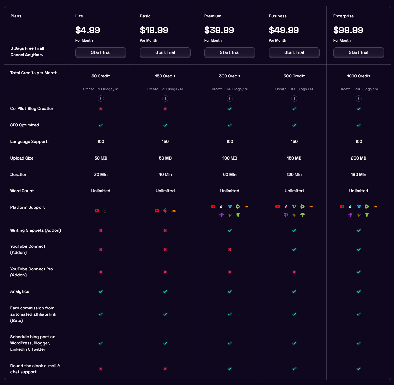
Task: Click TikTok icon in Enterprise column
Action: [x=350, y=207]
